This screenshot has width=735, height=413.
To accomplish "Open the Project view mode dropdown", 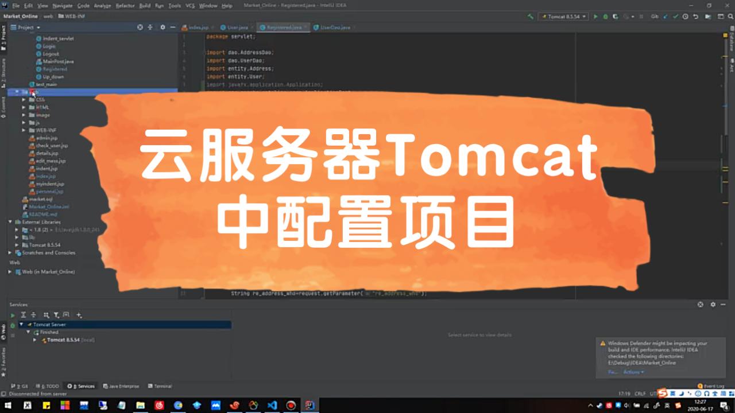I will pyautogui.click(x=26, y=27).
